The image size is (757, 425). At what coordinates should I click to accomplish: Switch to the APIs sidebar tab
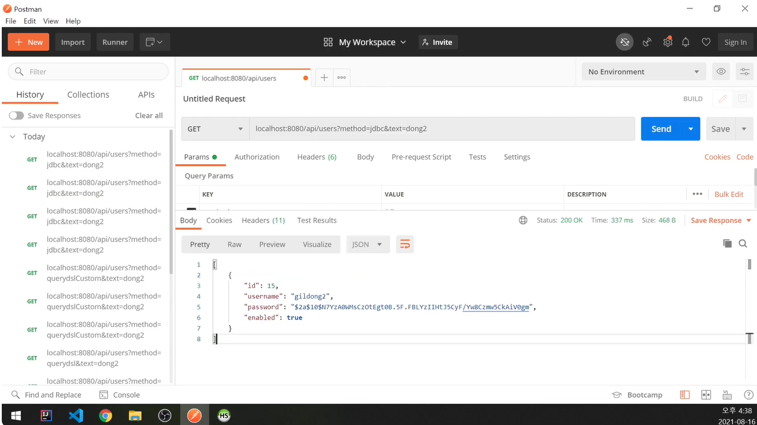pyautogui.click(x=146, y=95)
